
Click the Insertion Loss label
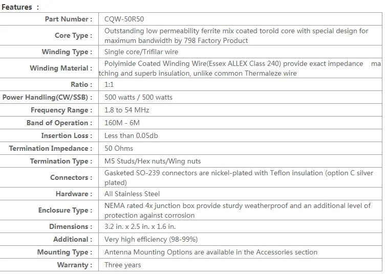coord(67,135)
